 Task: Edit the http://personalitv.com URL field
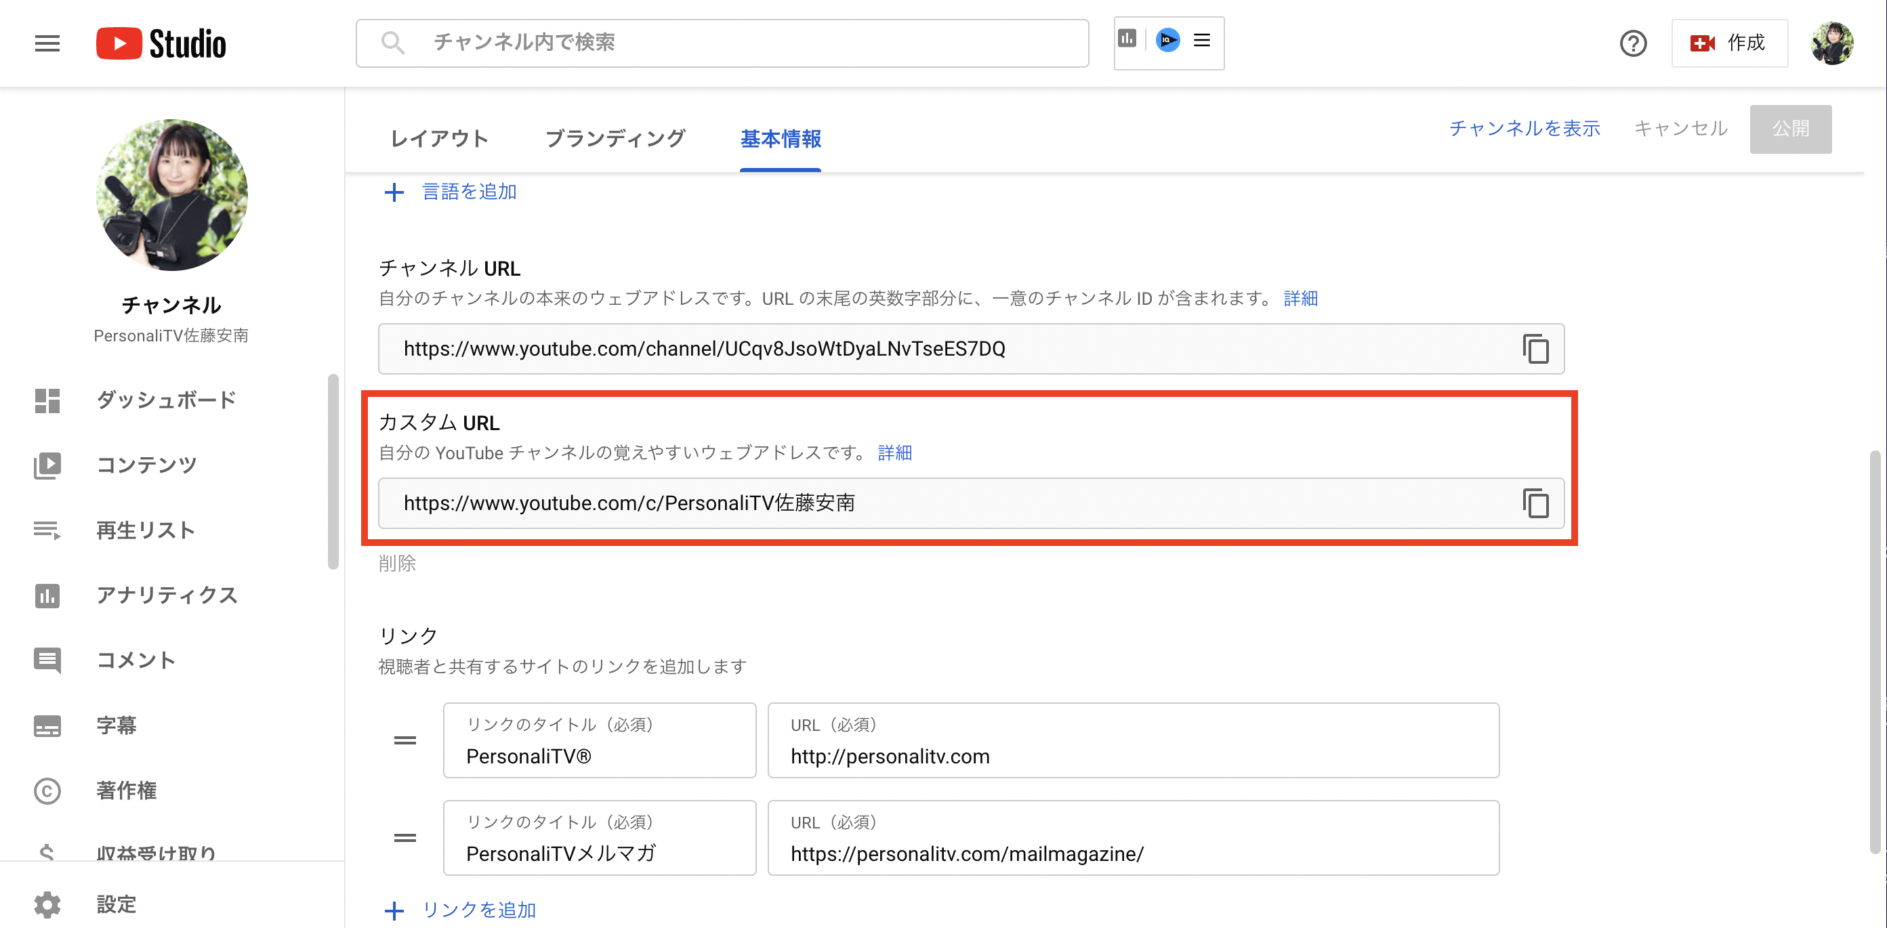click(x=1134, y=740)
